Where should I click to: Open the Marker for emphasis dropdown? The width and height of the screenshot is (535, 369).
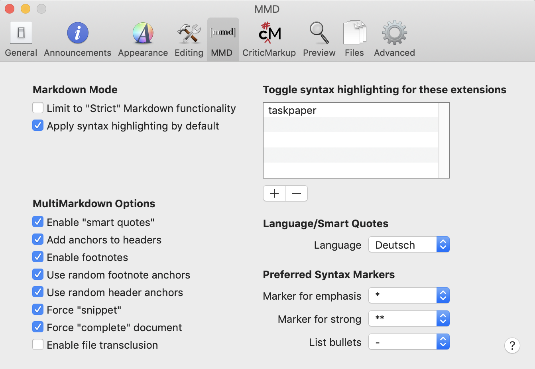409,296
